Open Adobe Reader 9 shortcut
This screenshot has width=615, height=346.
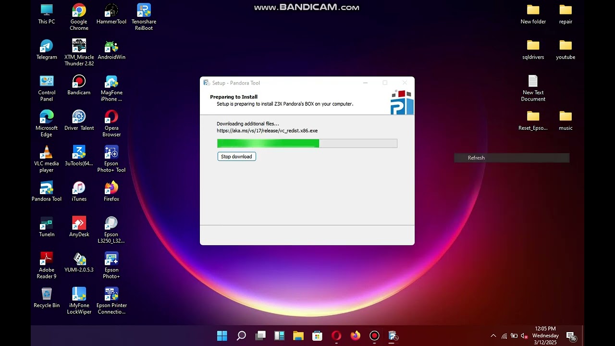point(47,266)
